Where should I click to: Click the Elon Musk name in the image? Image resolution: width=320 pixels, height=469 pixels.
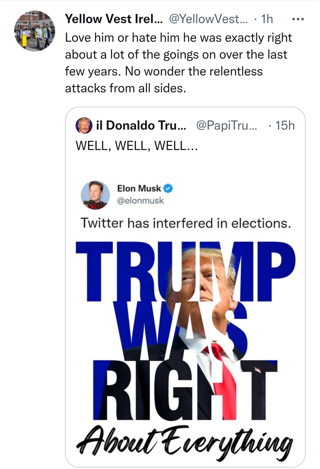(139, 188)
